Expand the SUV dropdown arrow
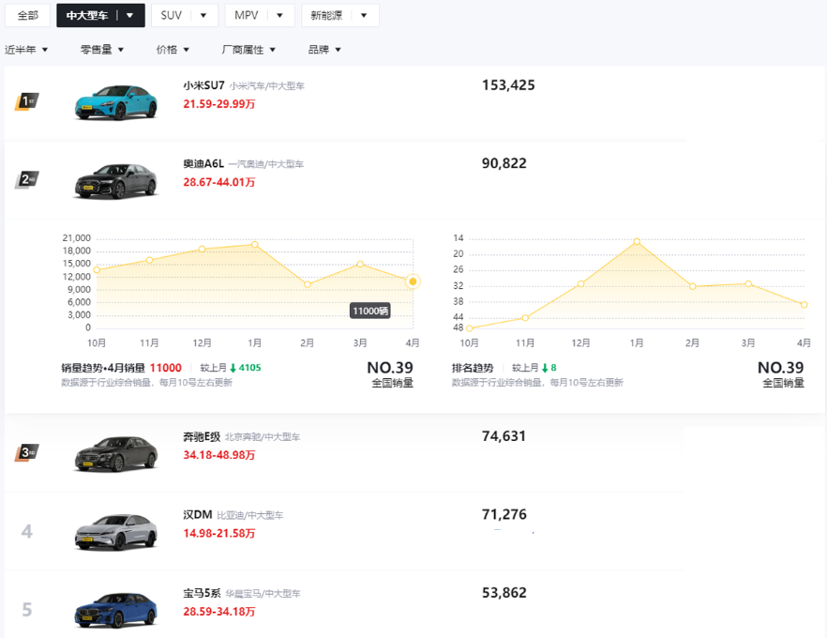 click(203, 15)
